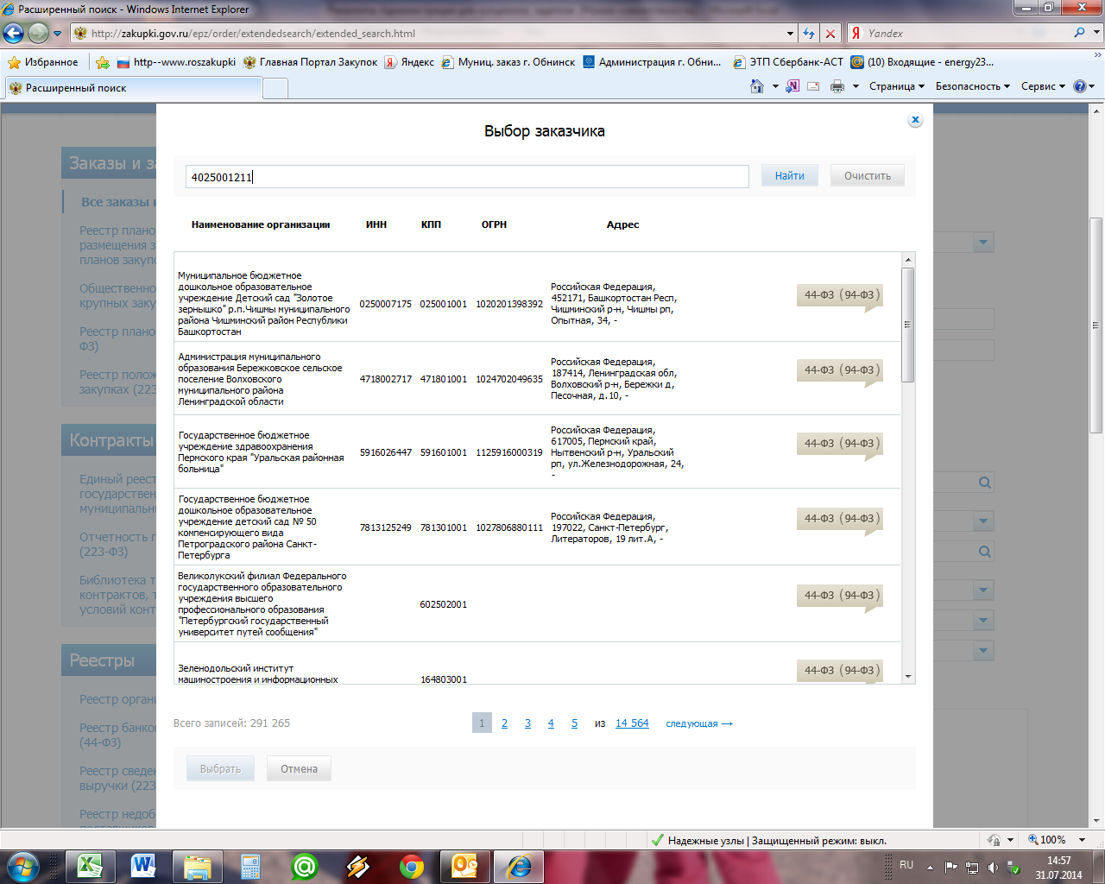Open Word from the taskbar
The image size is (1105, 884).
tap(143, 865)
